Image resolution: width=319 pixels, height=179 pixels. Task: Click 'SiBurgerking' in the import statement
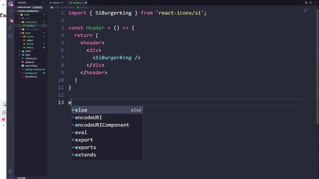coord(113,13)
